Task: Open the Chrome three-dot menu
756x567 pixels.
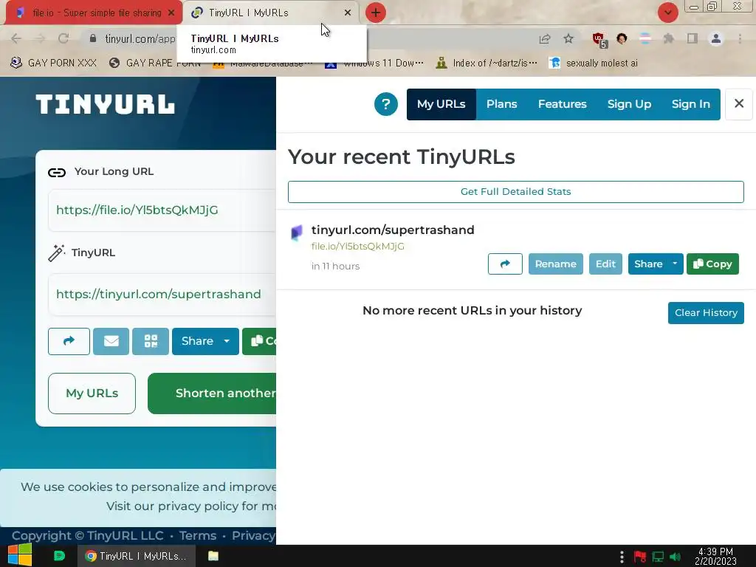Action: pos(740,38)
